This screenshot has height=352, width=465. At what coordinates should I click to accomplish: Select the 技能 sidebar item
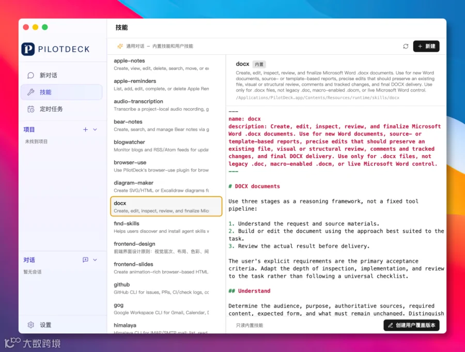(61, 92)
